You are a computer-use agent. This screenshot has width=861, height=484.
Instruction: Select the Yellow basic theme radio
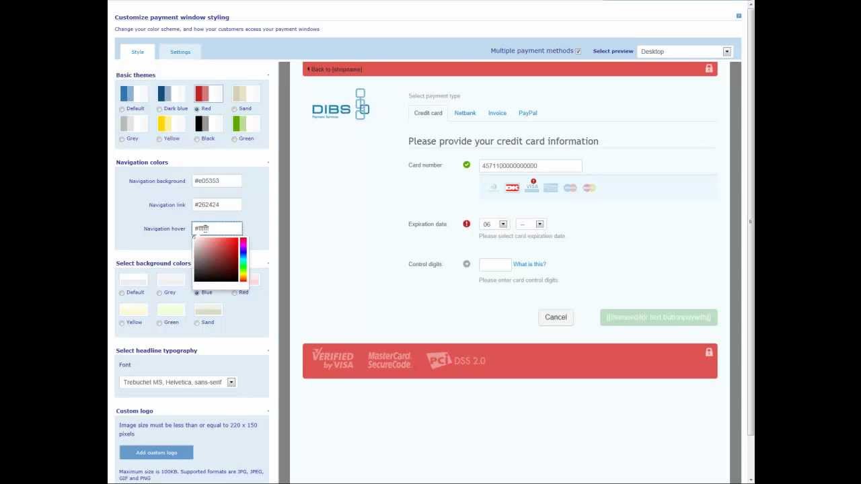point(159,139)
